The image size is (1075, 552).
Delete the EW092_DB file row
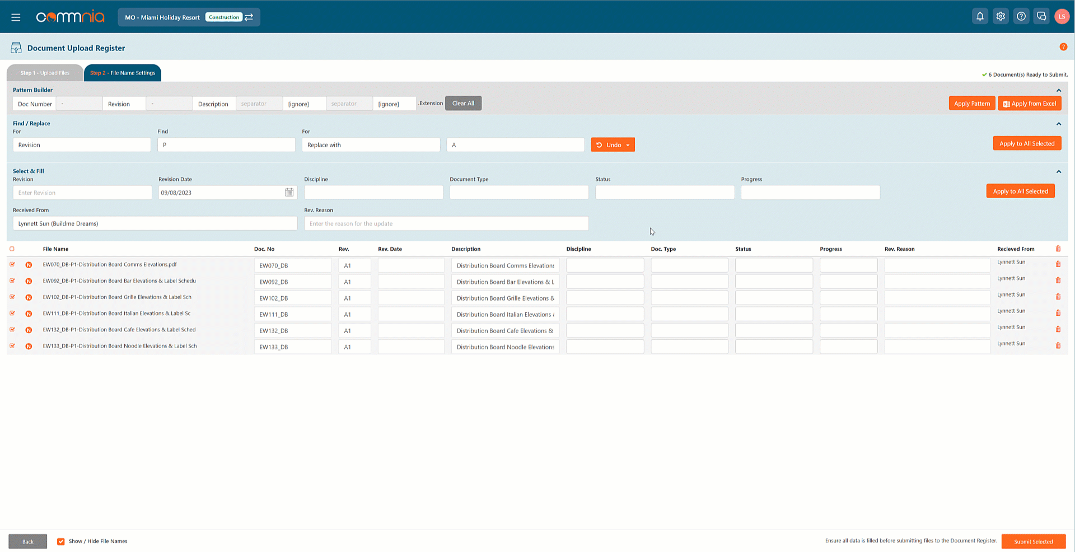[x=1058, y=280]
